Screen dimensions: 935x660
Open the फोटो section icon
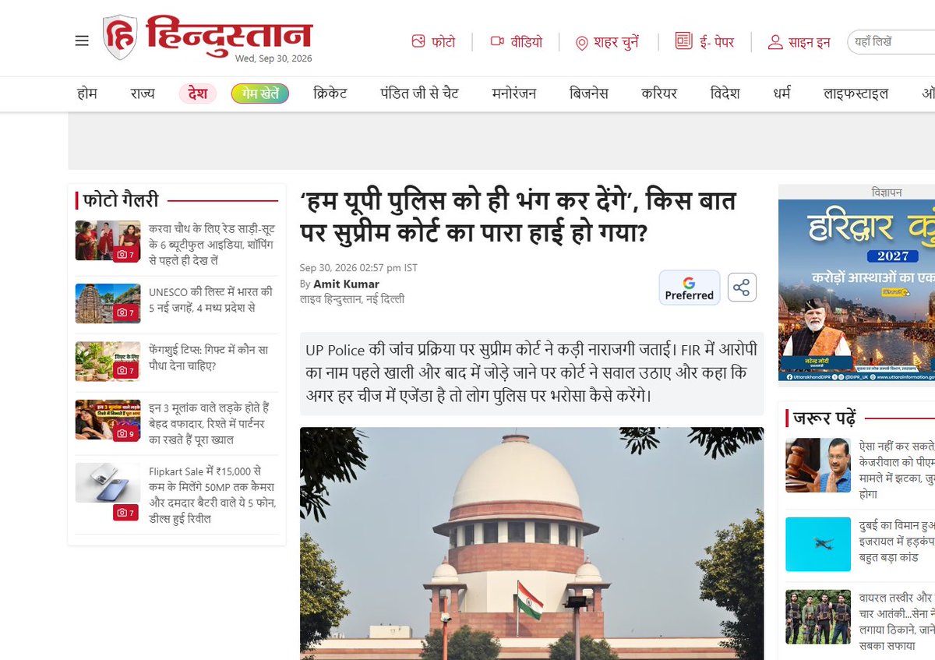click(x=419, y=42)
